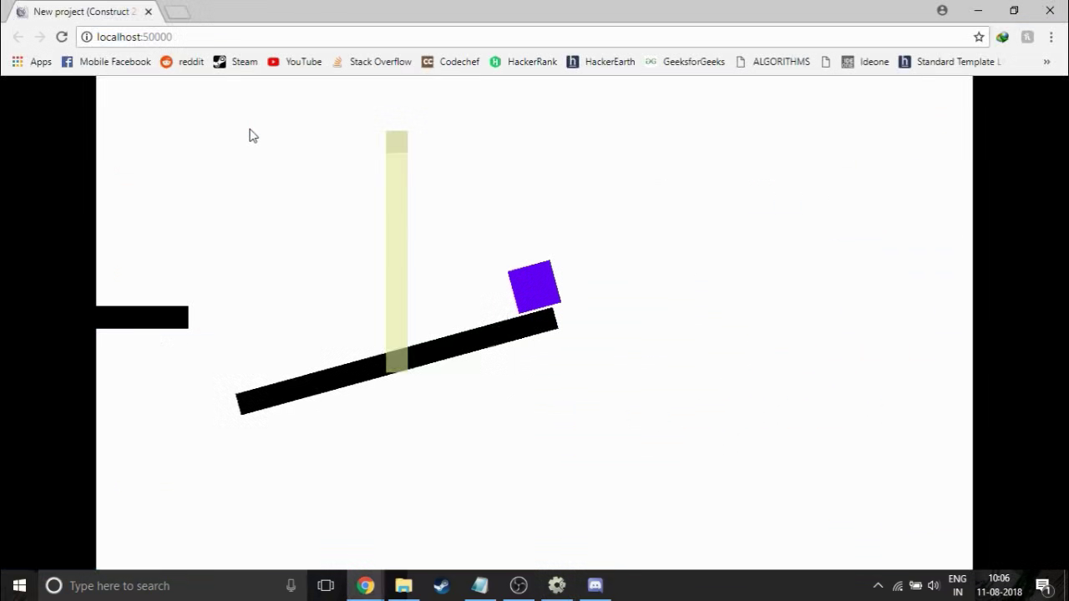Screen dimensions: 1069x601
Task: Open the Mobile Facebook bookmark
Action: coord(106,62)
